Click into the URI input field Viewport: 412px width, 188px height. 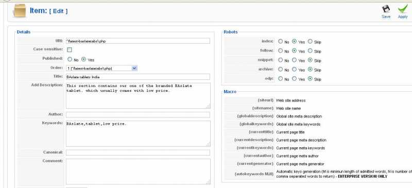coord(138,41)
